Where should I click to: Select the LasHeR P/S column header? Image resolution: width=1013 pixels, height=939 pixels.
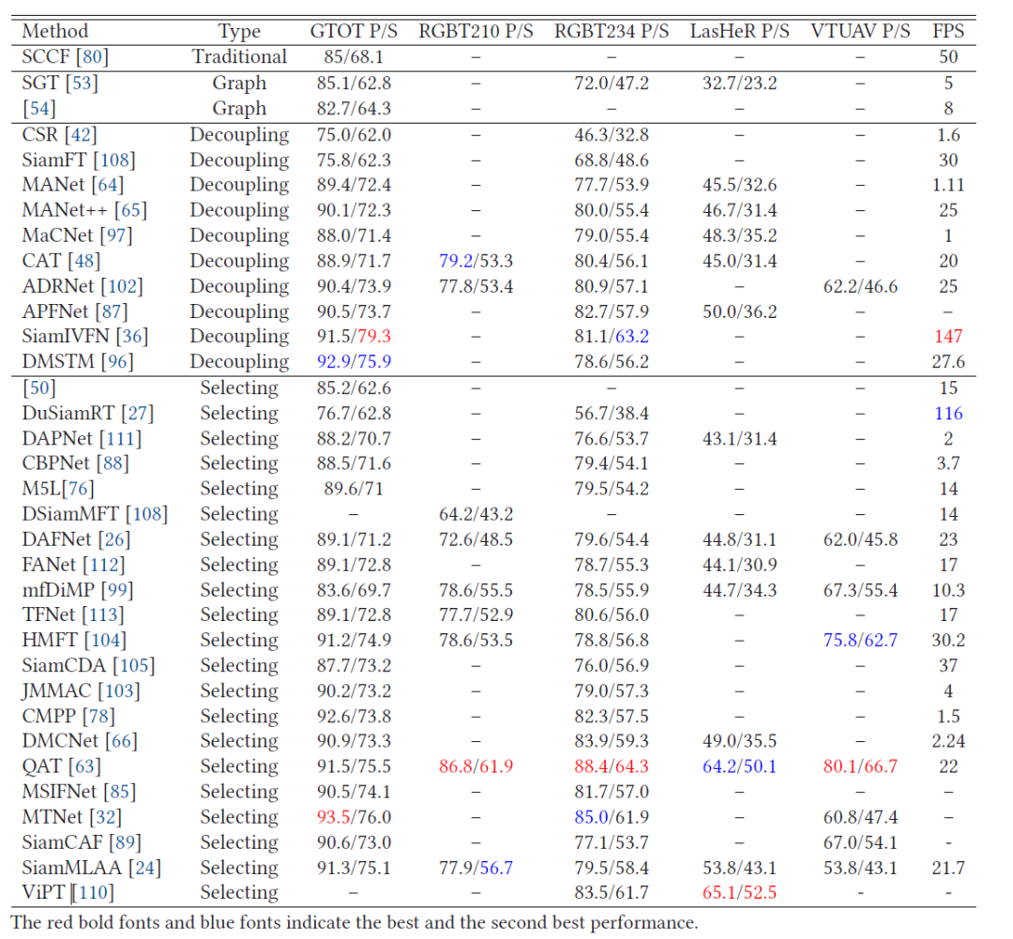pyautogui.click(x=740, y=31)
